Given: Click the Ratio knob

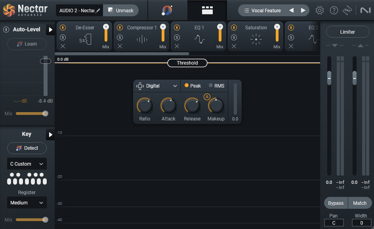Looking at the screenshot, I should (x=145, y=105).
